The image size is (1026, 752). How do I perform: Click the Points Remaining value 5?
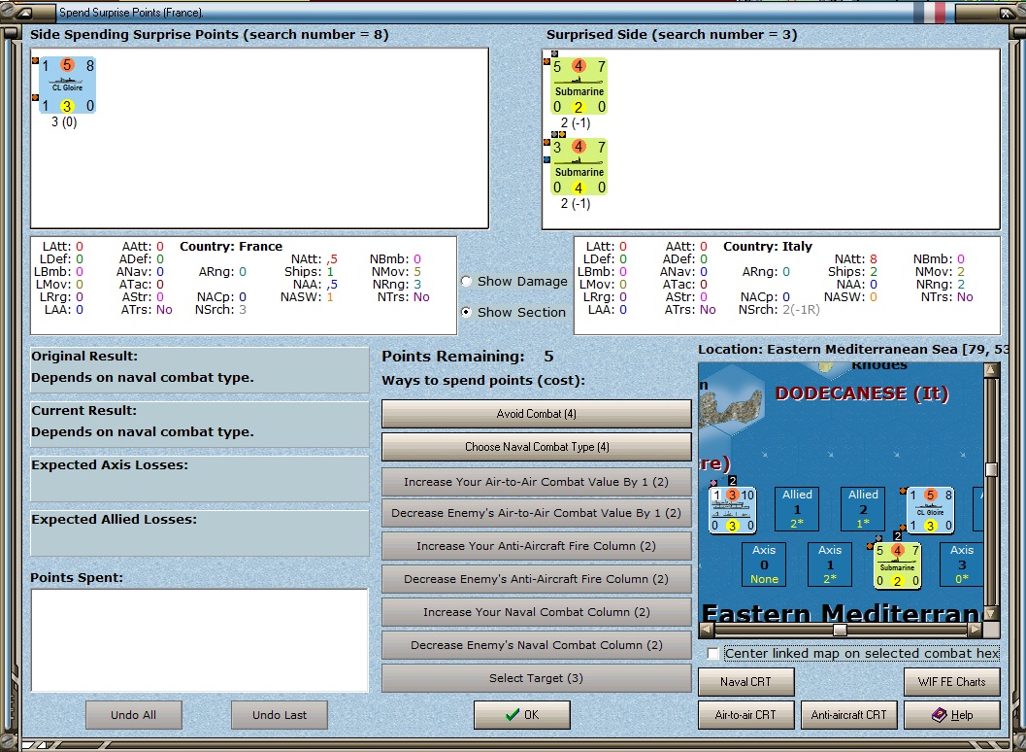(x=548, y=357)
